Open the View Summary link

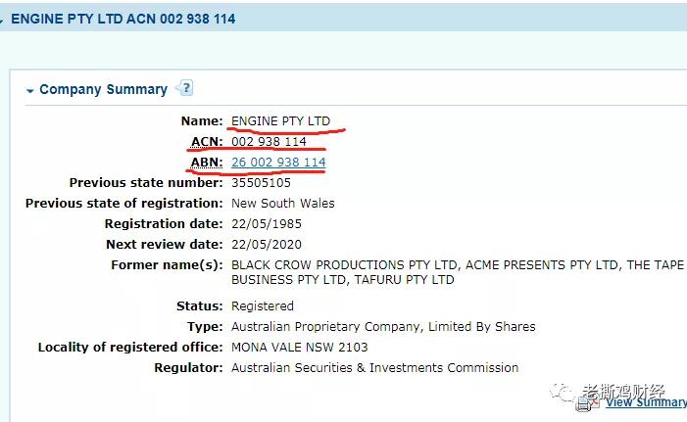(x=646, y=402)
